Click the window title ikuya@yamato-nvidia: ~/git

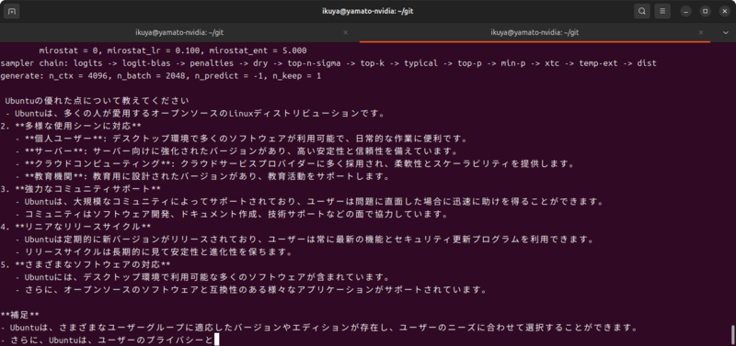(367, 11)
